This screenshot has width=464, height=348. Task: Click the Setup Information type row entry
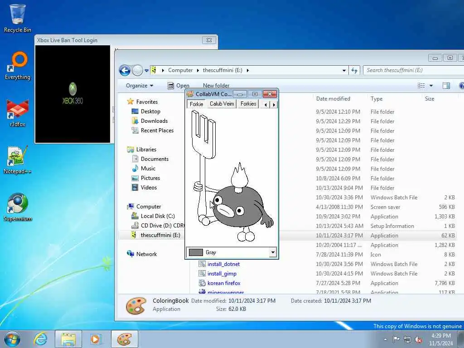click(392, 226)
